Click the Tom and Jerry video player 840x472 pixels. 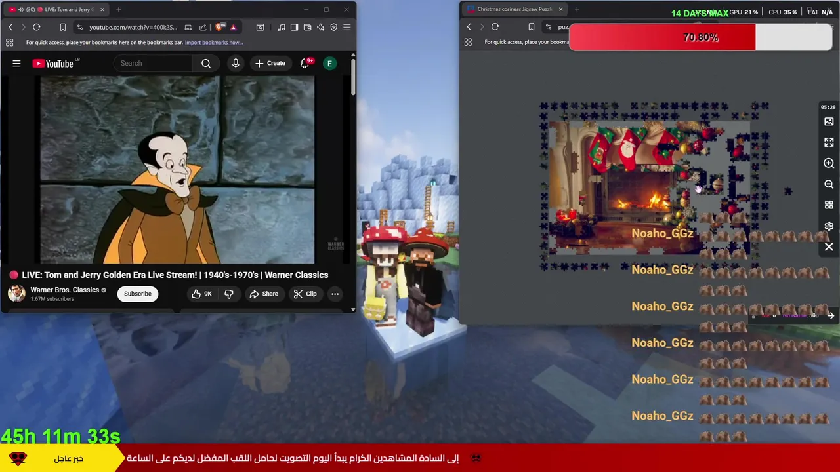point(177,170)
